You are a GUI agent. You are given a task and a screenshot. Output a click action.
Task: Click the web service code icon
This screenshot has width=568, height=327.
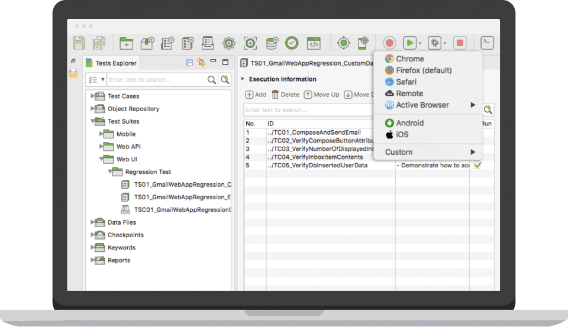pos(314,43)
